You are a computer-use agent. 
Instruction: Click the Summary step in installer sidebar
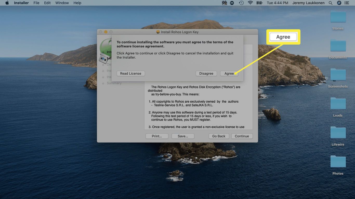(114, 83)
